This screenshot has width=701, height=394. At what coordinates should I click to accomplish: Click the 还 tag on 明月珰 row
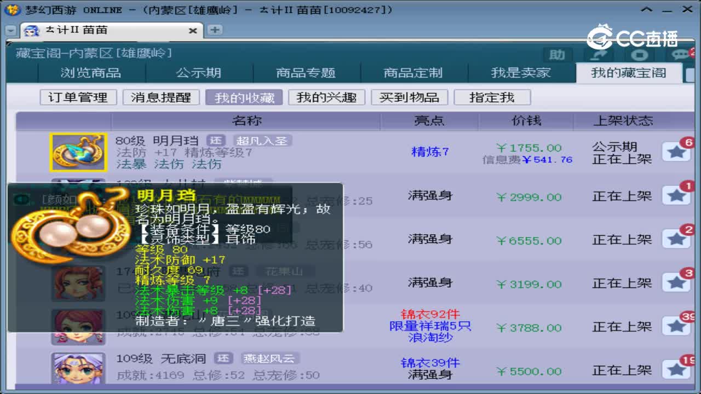pos(216,141)
